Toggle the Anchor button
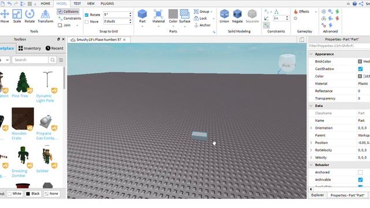Viewport: 370px width, 208px height. [x=202, y=25]
